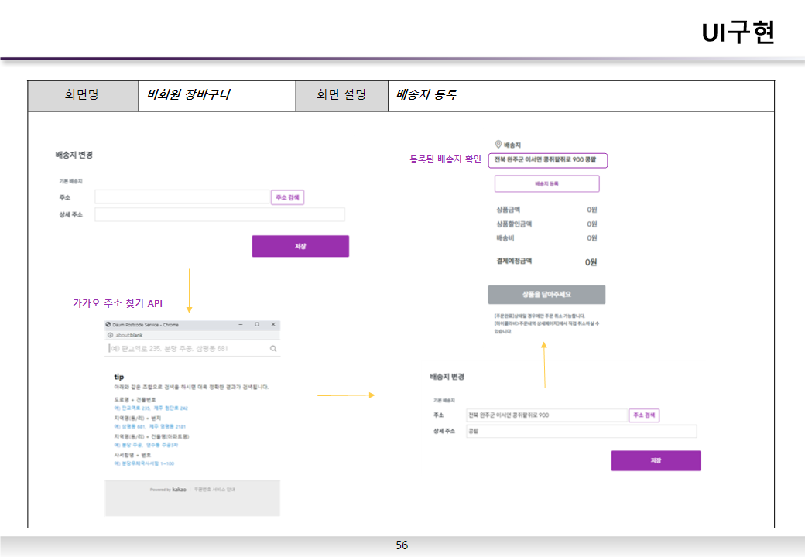Click the 주소 field containing 전북 완주군 이서면 콩쥐팥쥐로 900

click(546, 415)
